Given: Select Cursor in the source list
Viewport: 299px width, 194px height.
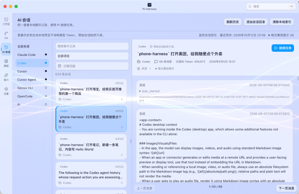Looking at the screenshot, I should (x=32, y=71).
